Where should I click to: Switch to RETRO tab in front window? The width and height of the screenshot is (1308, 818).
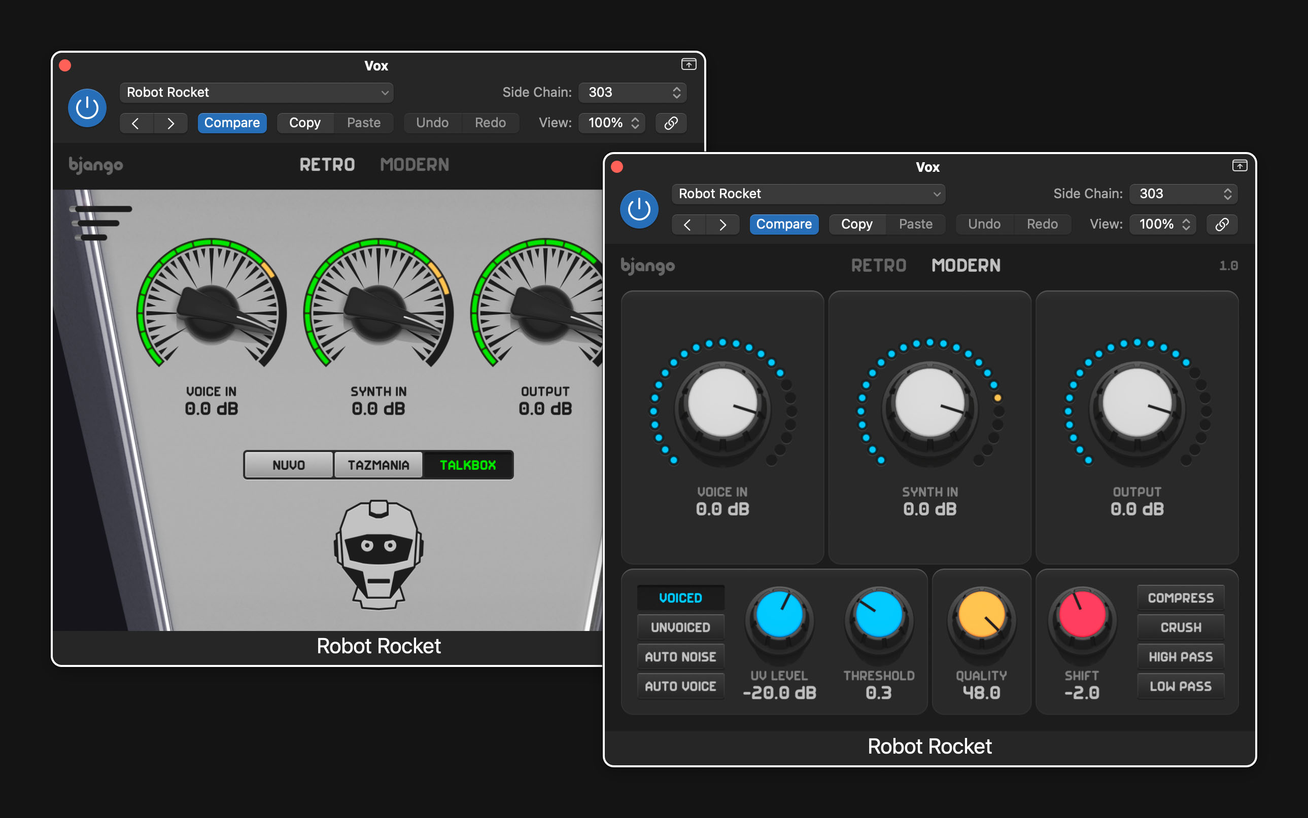point(878,266)
